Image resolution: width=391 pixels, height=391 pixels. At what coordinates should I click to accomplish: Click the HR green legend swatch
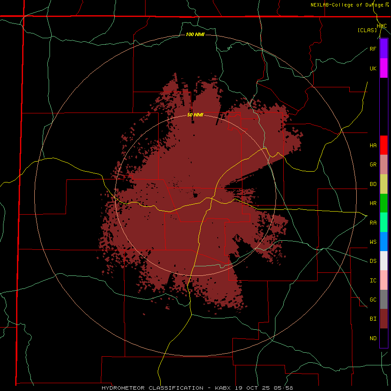tap(384, 203)
